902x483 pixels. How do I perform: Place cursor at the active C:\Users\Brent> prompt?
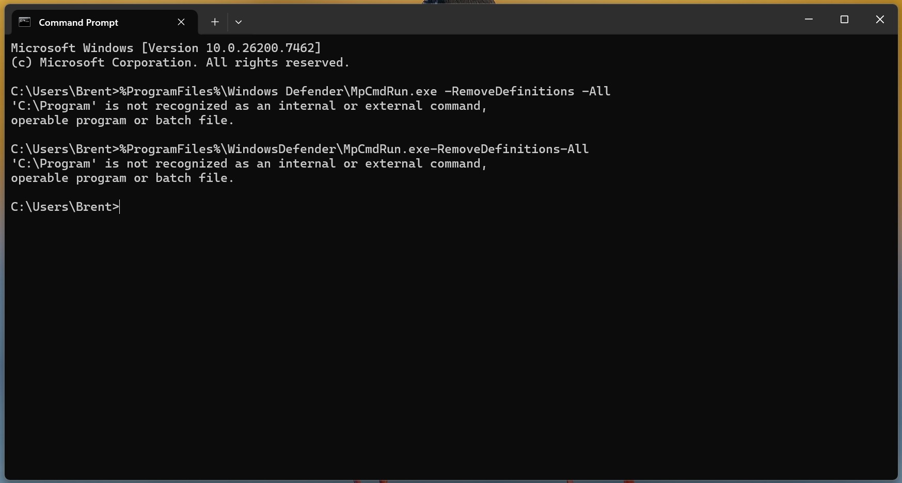(120, 206)
